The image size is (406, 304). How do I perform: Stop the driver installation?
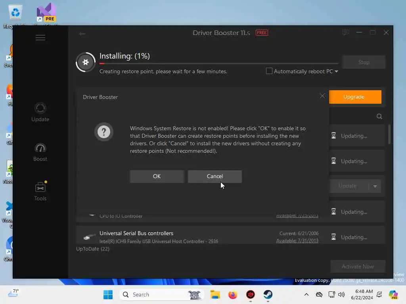[x=364, y=62]
